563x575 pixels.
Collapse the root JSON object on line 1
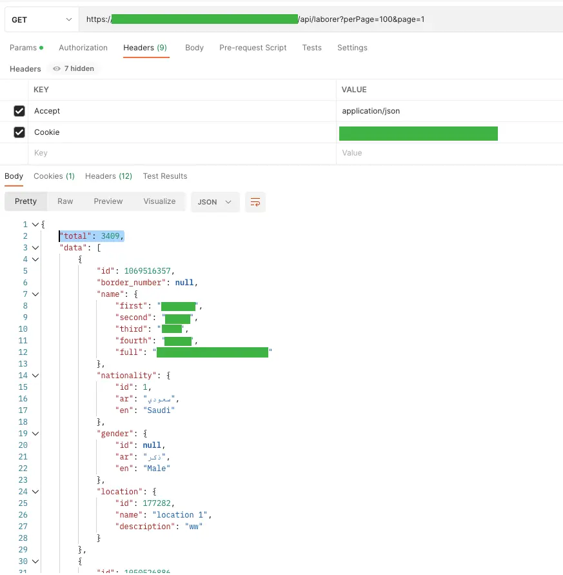[x=35, y=224]
